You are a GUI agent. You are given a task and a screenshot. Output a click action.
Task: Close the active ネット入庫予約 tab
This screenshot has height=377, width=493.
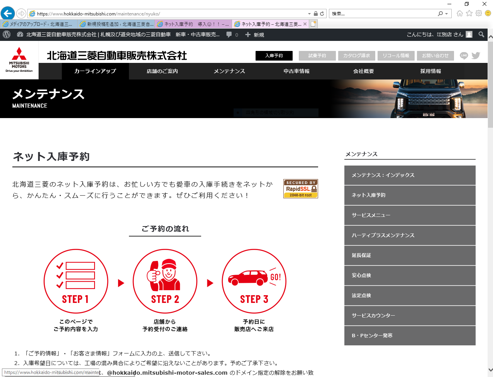click(305, 24)
